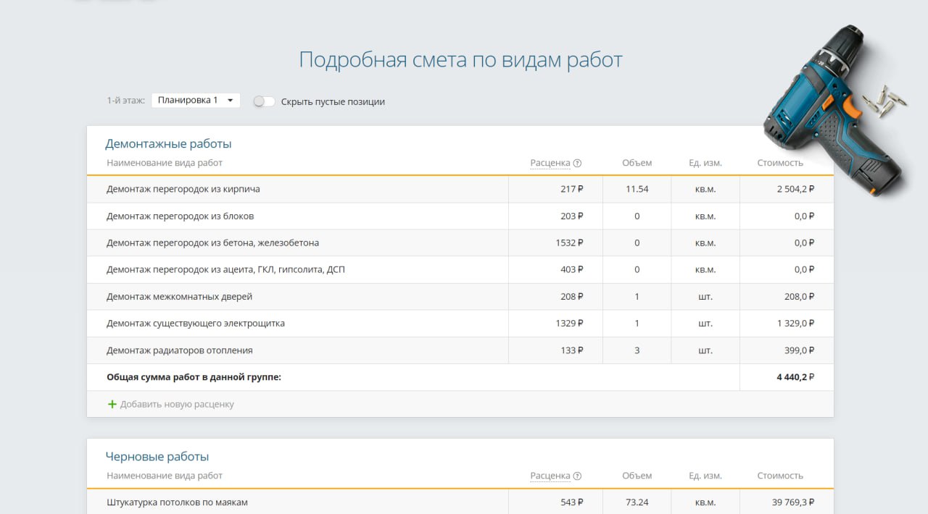The width and height of the screenshot is (928, 514).
Task: Click the green plus icon to add rate
Action: point(112,404)
